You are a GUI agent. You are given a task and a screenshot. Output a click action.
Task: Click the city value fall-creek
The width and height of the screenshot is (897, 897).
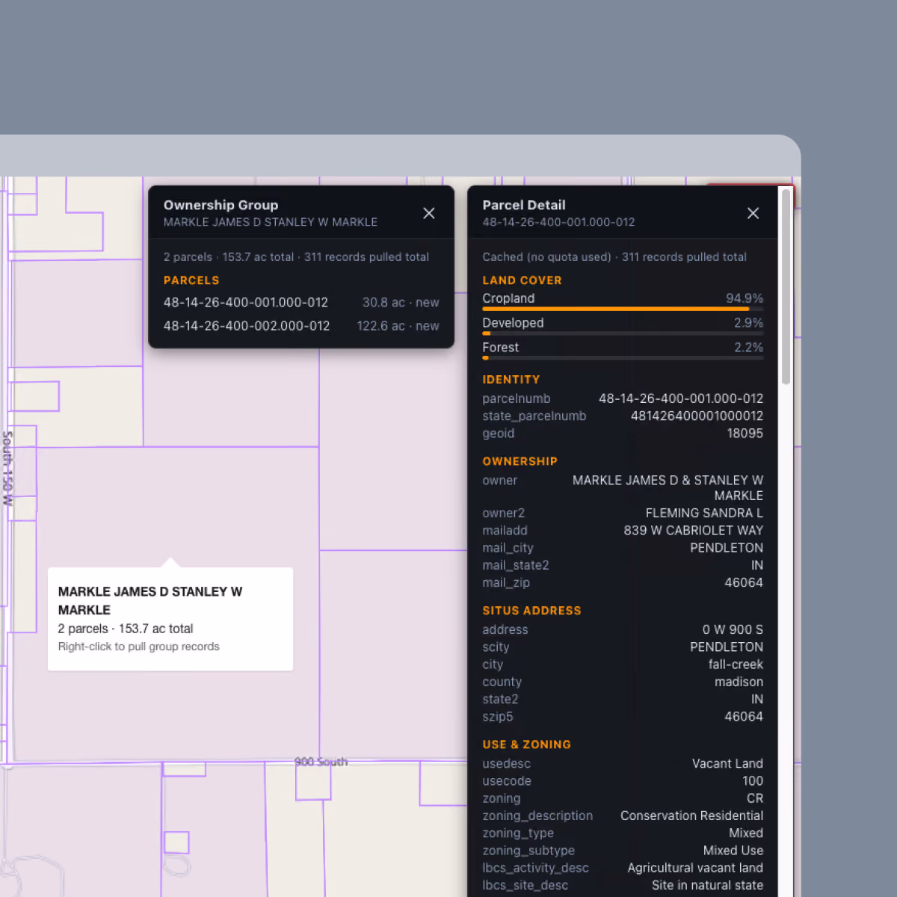point(736,665)
